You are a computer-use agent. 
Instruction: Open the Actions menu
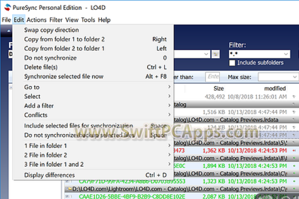37,20
